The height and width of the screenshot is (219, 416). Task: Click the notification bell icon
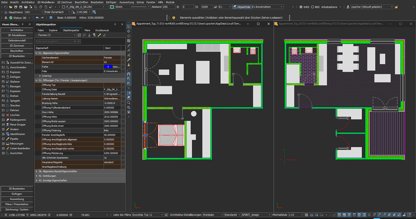coord(6,18)
